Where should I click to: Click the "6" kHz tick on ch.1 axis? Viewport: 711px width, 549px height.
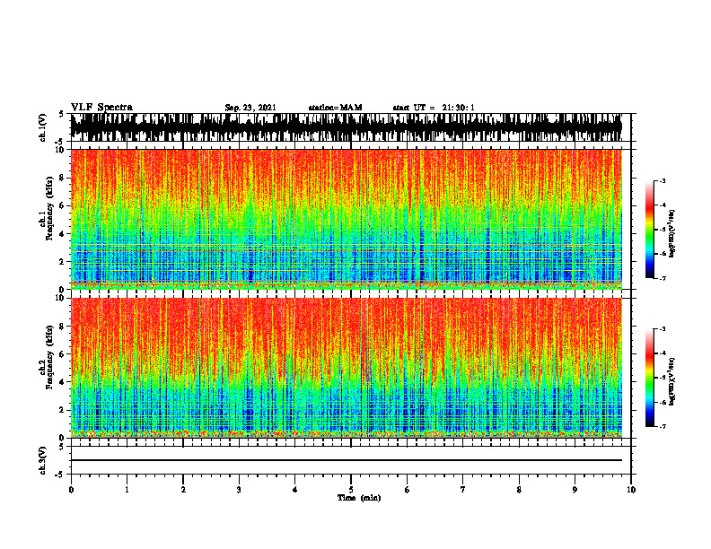63,205
